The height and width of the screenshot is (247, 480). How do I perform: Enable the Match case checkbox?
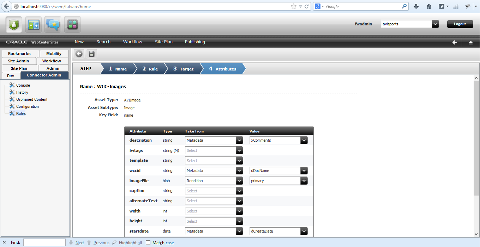148,242
